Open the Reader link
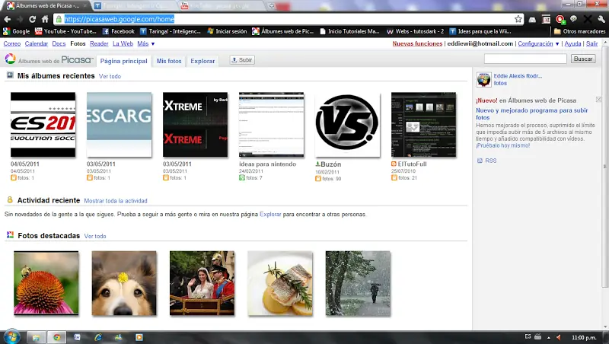This screenshot has width=609, height=344. coord(99,44)
